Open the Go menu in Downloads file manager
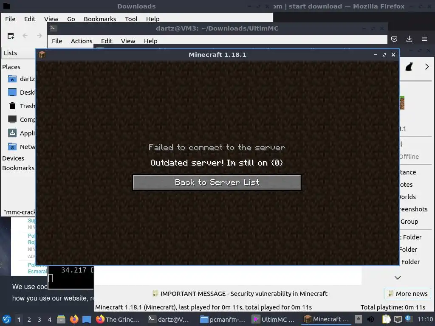 point(71,19)
